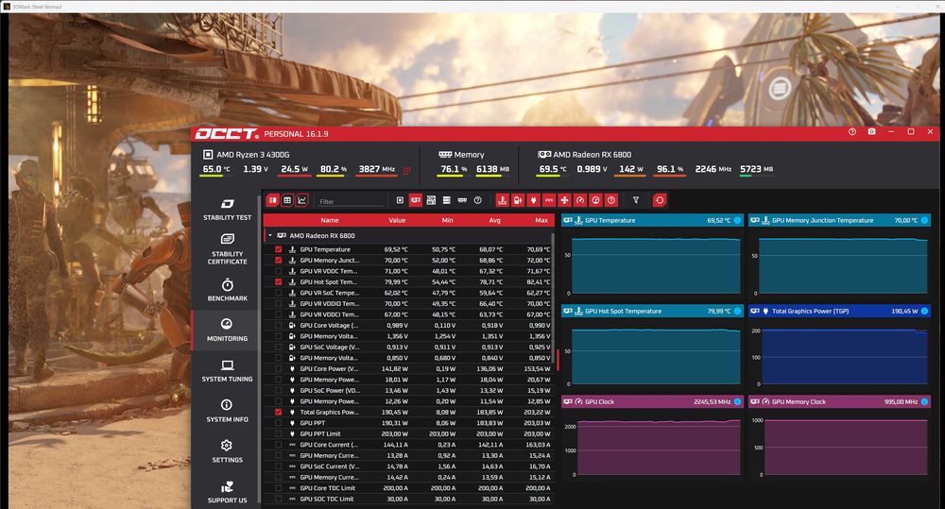This screenshot has height=509, width=945.
Task: Toggle the usage gauge sensor filter
Action: coord(596,200)
